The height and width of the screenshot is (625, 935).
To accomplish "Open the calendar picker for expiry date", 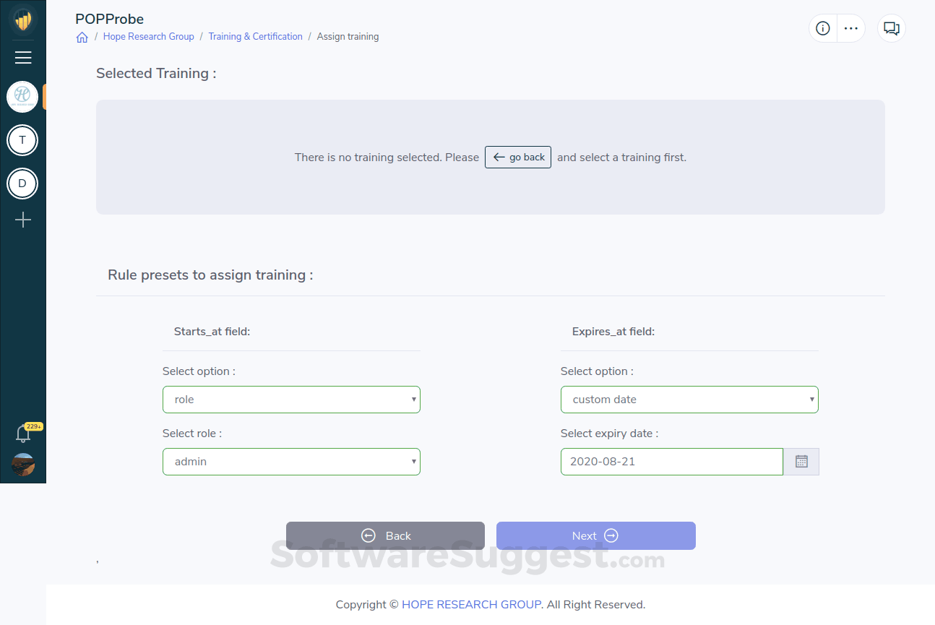I will [801, 462].
